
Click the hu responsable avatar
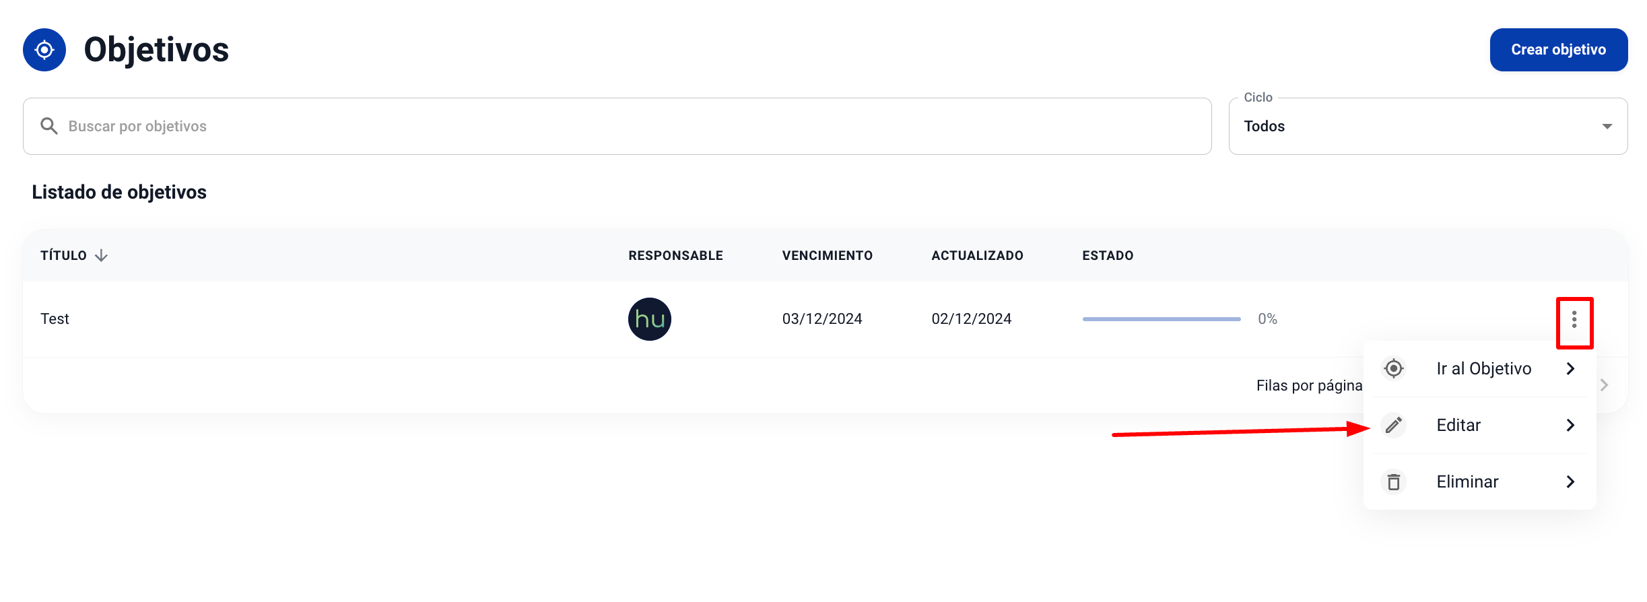click(649, 319)
